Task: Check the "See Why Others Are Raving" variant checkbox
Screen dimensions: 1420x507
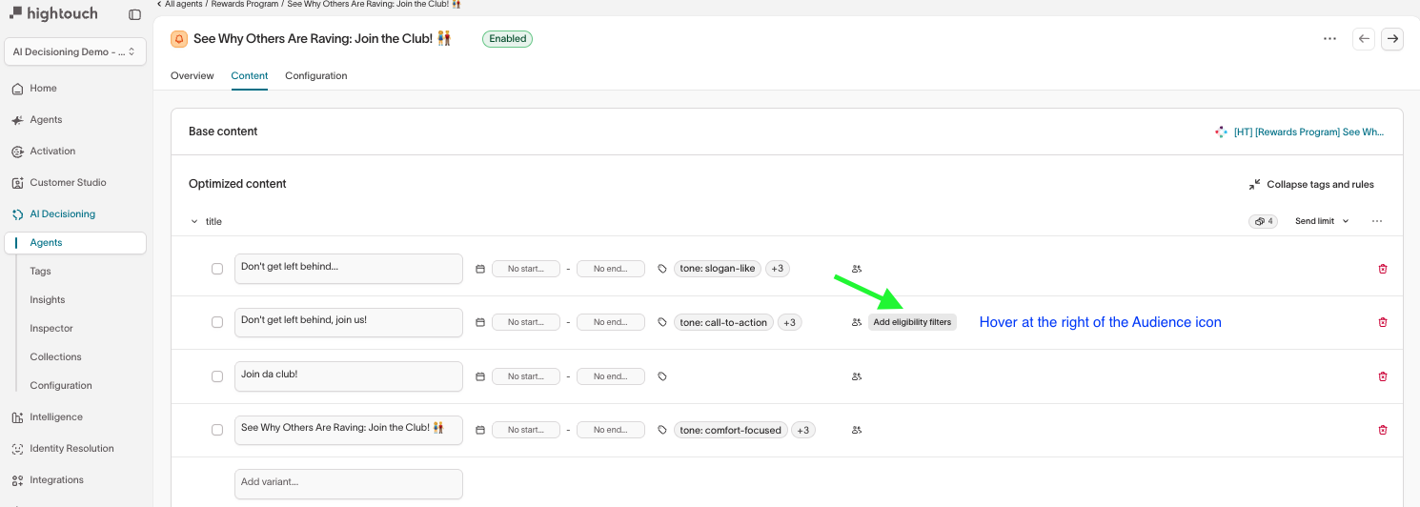Action: (x=217, y=430)
